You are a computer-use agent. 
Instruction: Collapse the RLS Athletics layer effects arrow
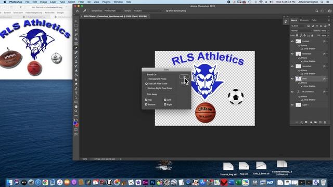(x=327, y=92)
